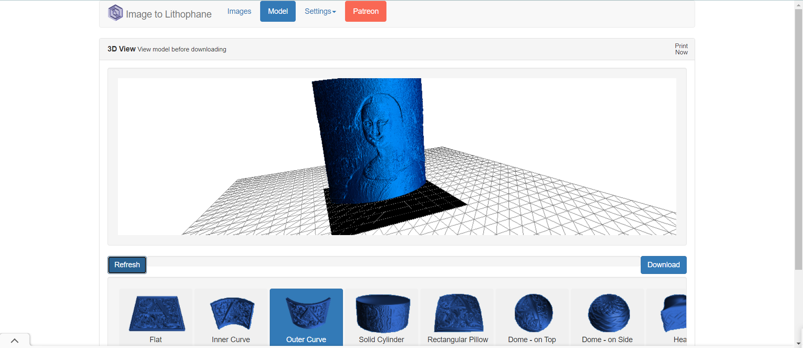Expand the Settings dropdown menu
This screenshot has height=348, width=803.
(320, 11)
